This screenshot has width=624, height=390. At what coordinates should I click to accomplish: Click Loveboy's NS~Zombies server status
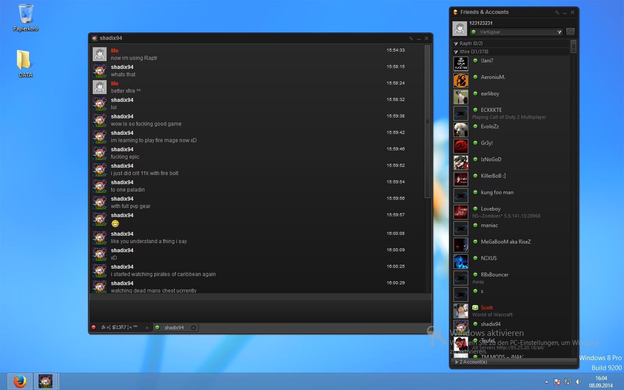tap(506, 216)
